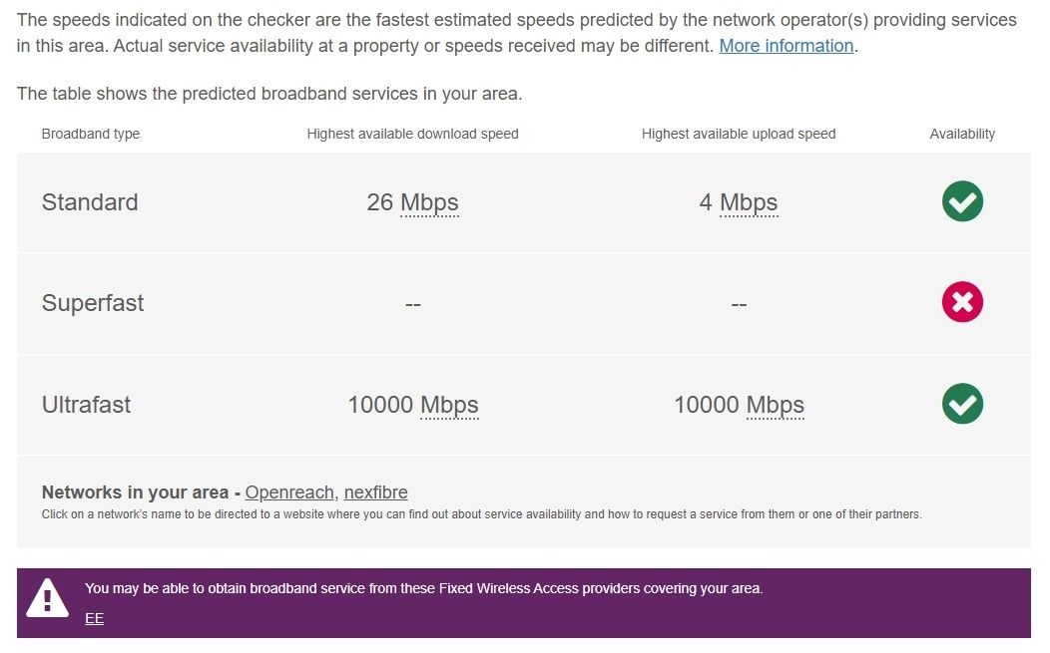Image resolution: width=1050 pixels, height=653 pixels.
Task: Open the nexfibre network link
Action: 376,492
